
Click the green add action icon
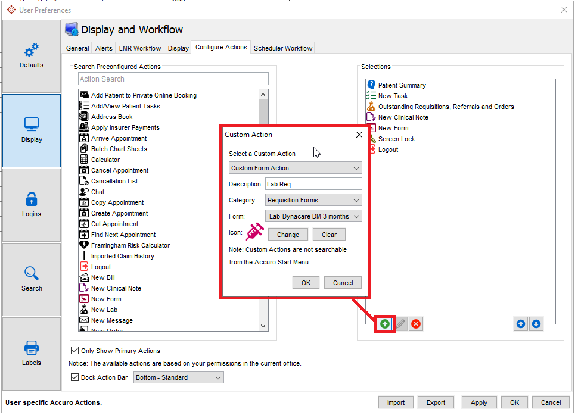pos(385,324)
